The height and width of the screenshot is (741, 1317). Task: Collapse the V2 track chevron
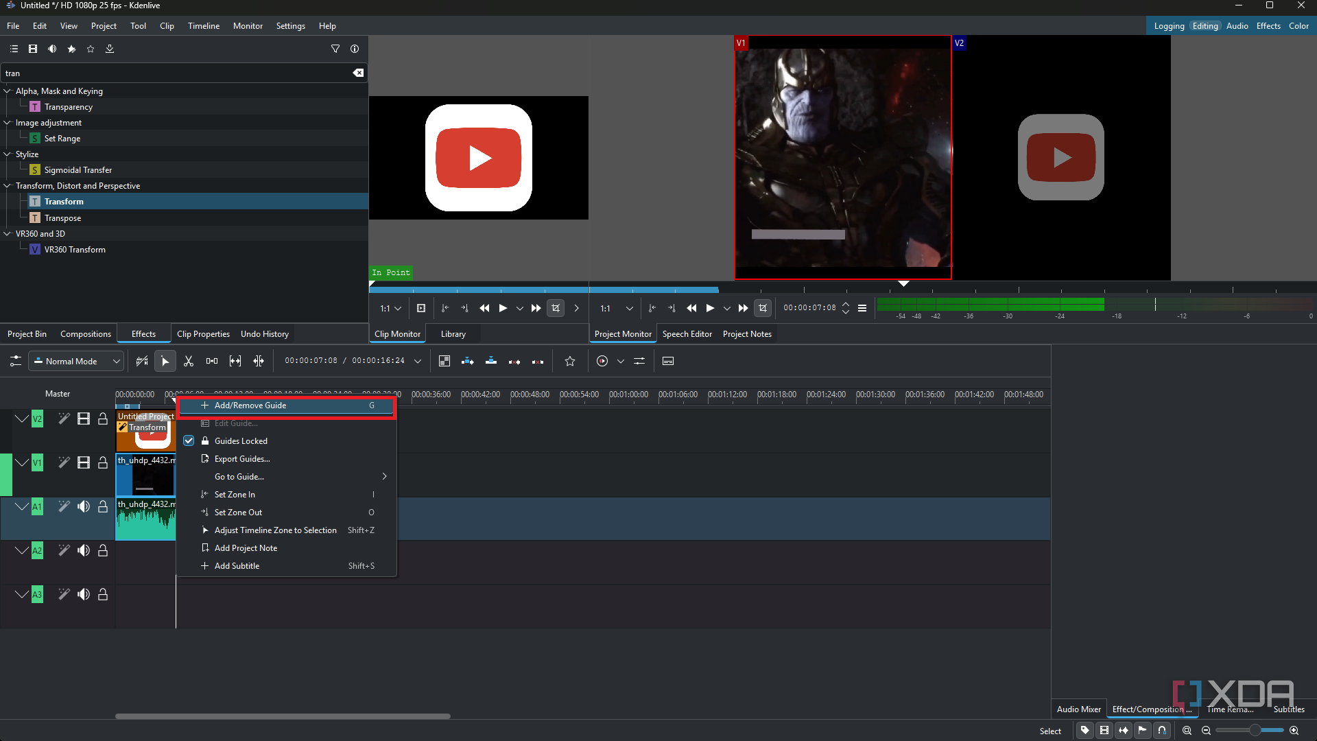click(22, 419)
